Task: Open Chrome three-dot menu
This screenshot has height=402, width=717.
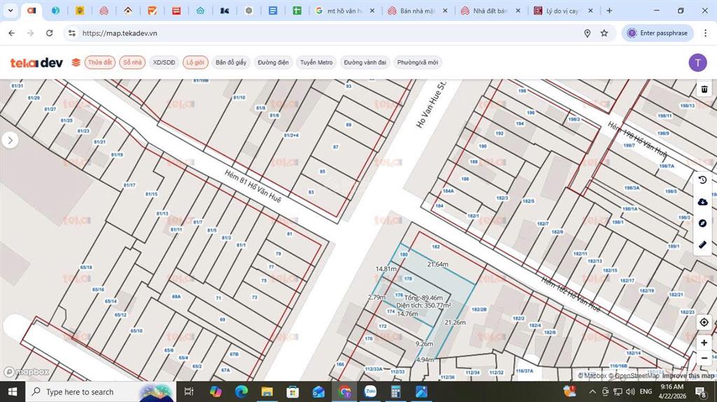Action: tap(705, 33)
